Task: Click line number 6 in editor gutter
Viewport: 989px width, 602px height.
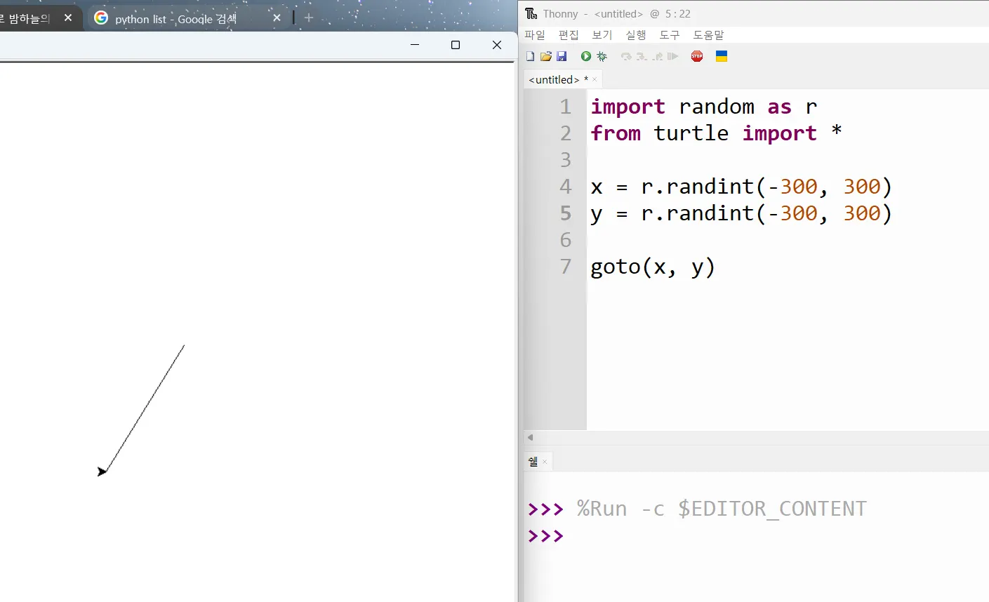Action: pyautogui.click(x=566, y=240)
